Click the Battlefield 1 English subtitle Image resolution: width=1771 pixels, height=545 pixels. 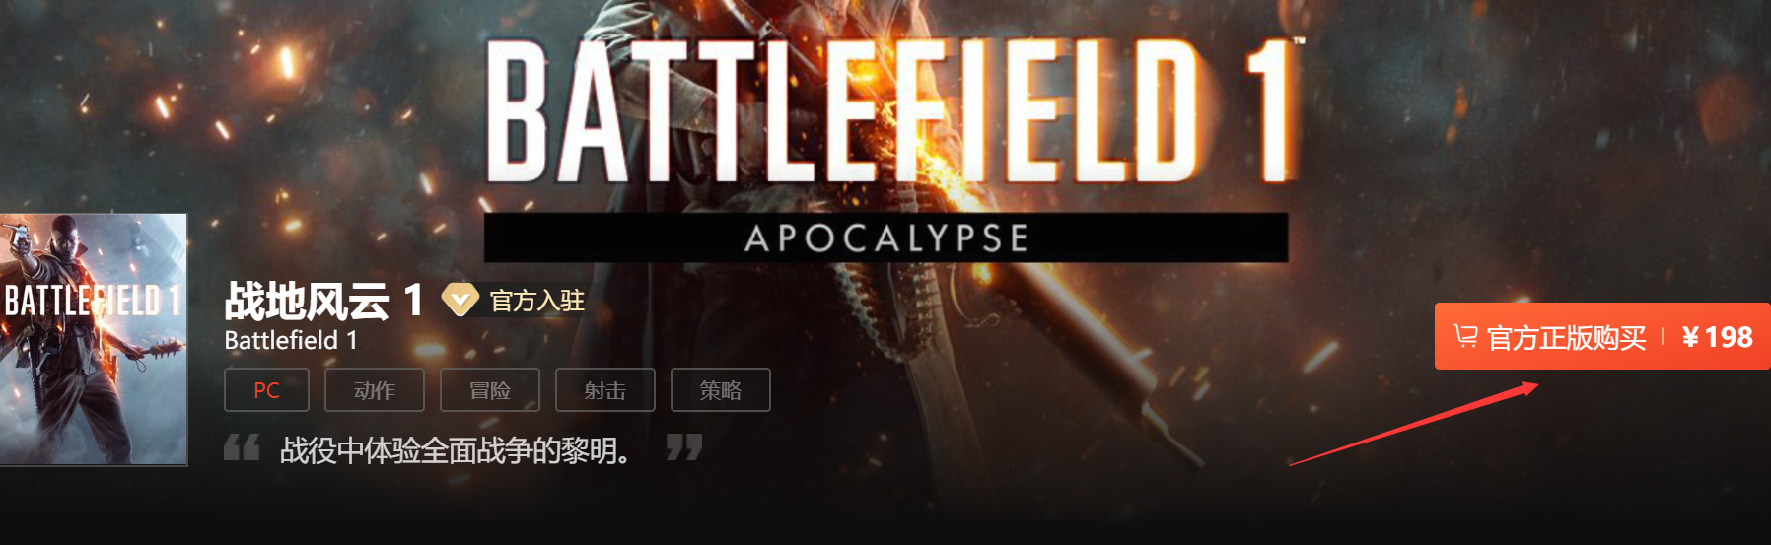point(291,341)
